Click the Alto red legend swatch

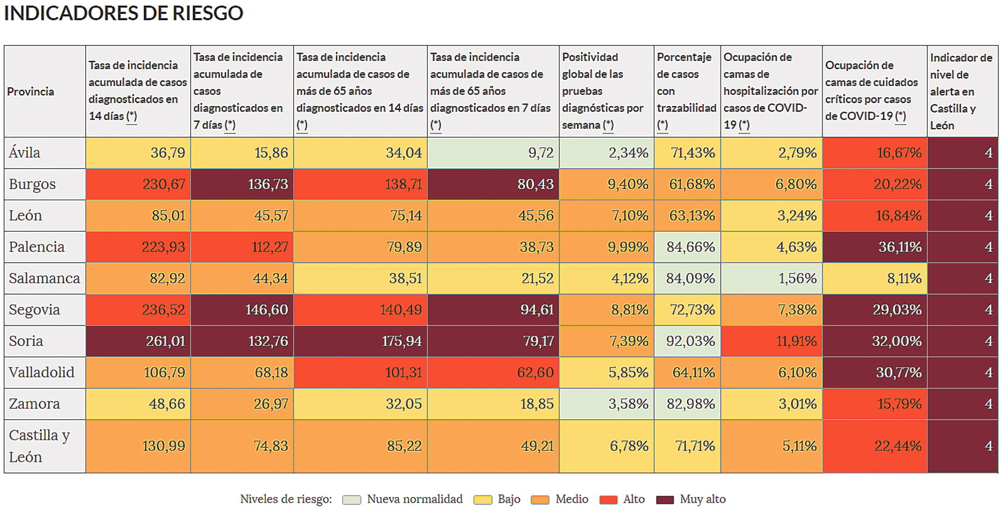click(608, 500)
